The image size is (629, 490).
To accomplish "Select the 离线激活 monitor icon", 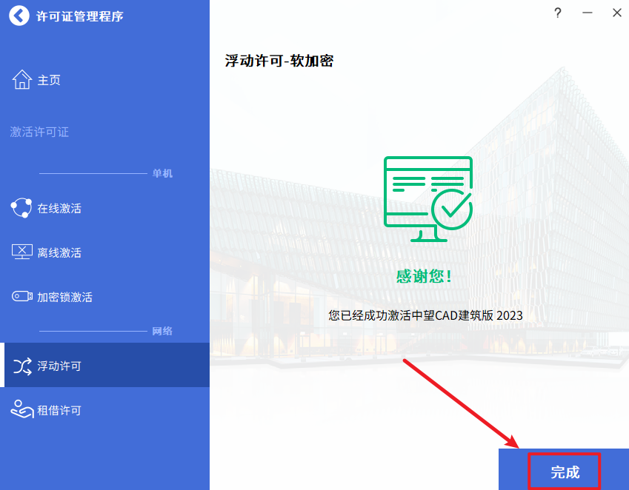I will click(21, 252).
